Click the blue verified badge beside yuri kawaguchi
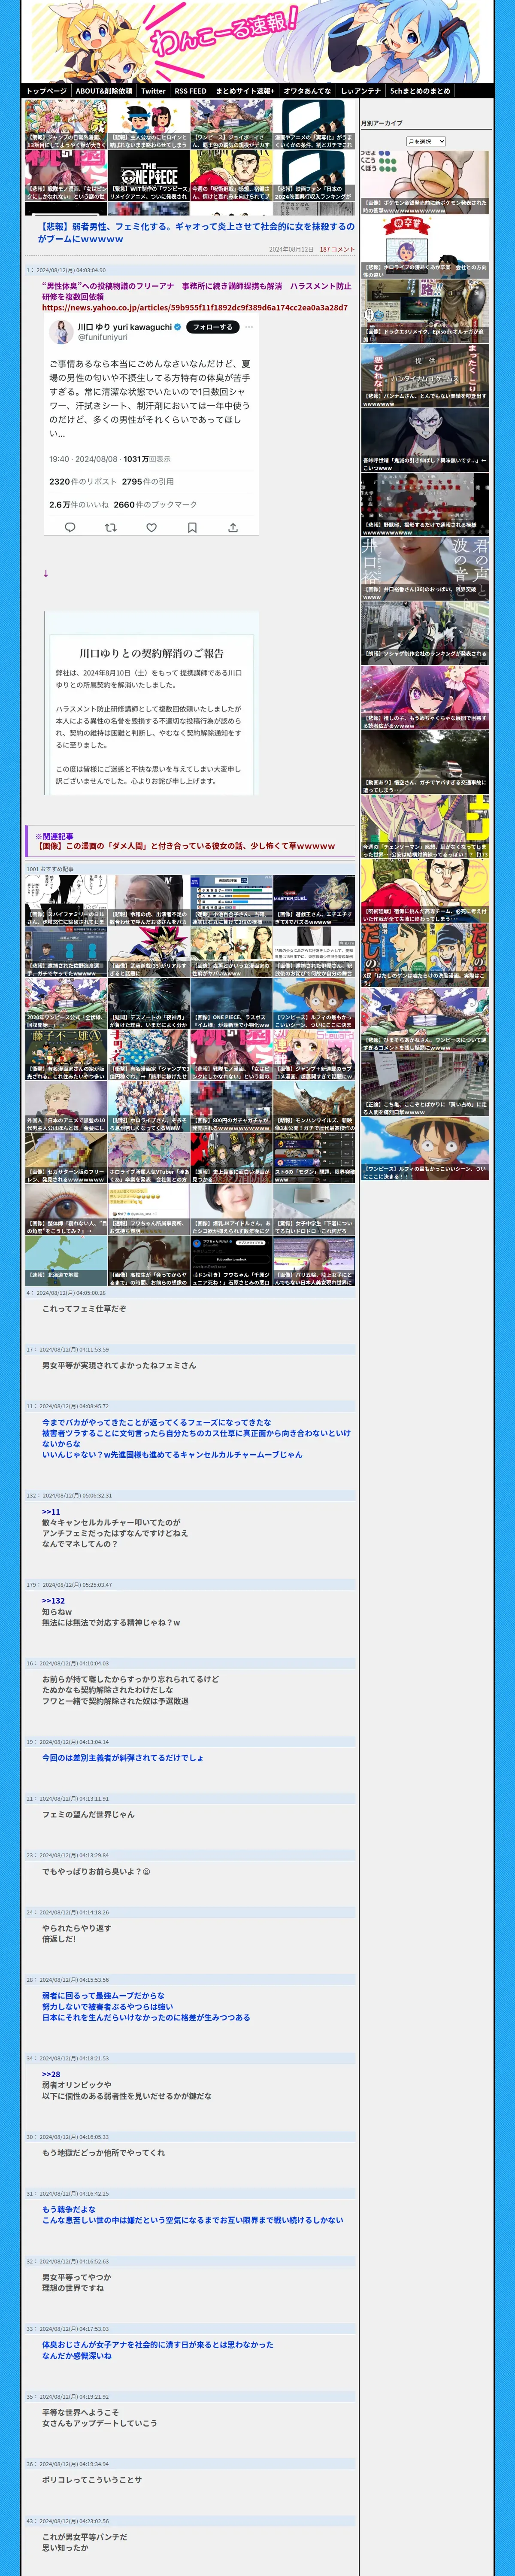 178,327
